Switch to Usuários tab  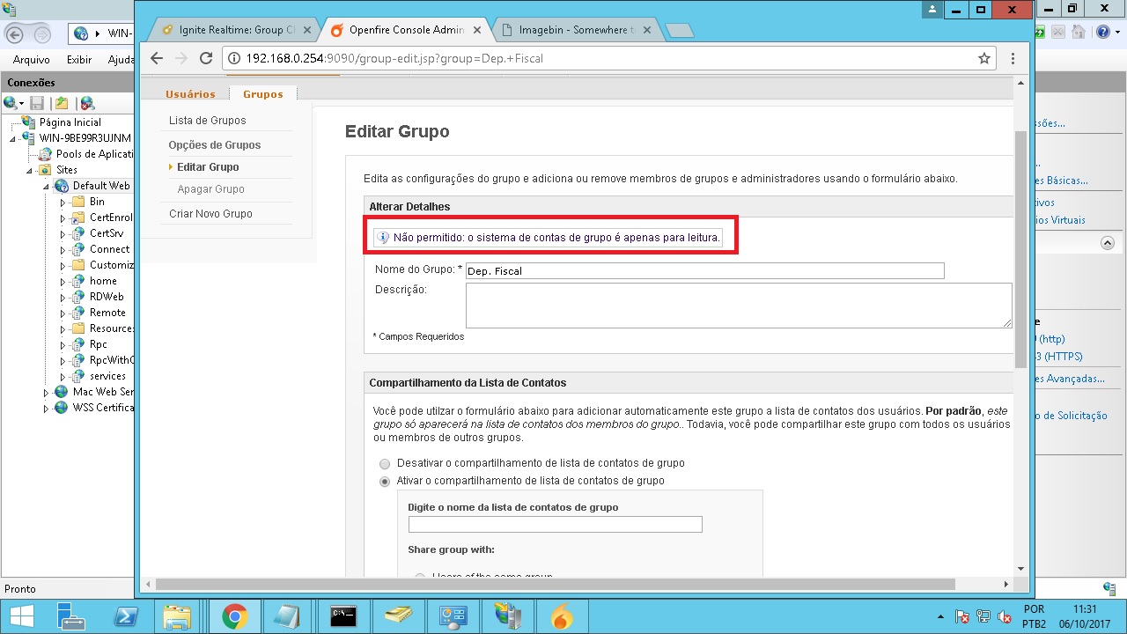pyautogui.click(x=190, y=94)
